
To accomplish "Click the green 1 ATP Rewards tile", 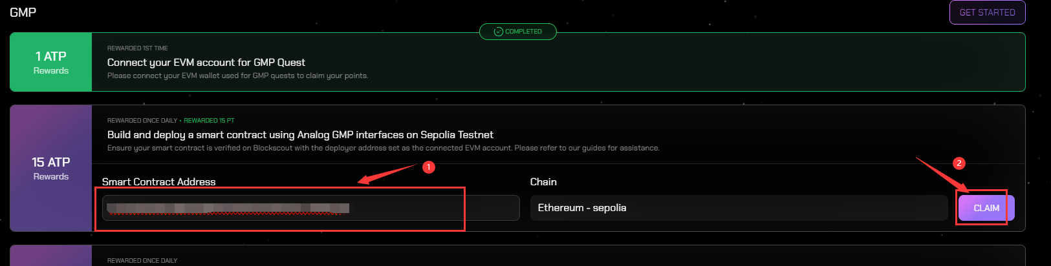I will point(51,62).
